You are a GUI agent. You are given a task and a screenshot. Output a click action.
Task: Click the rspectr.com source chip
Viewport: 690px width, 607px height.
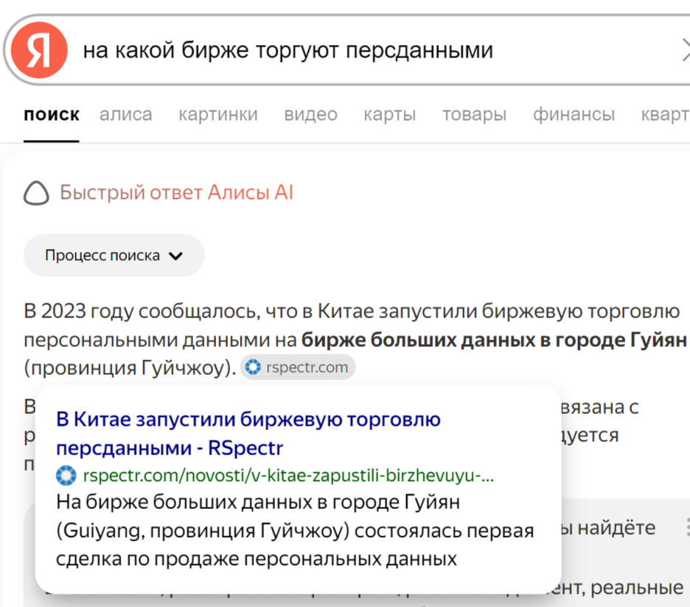point(298,367)
